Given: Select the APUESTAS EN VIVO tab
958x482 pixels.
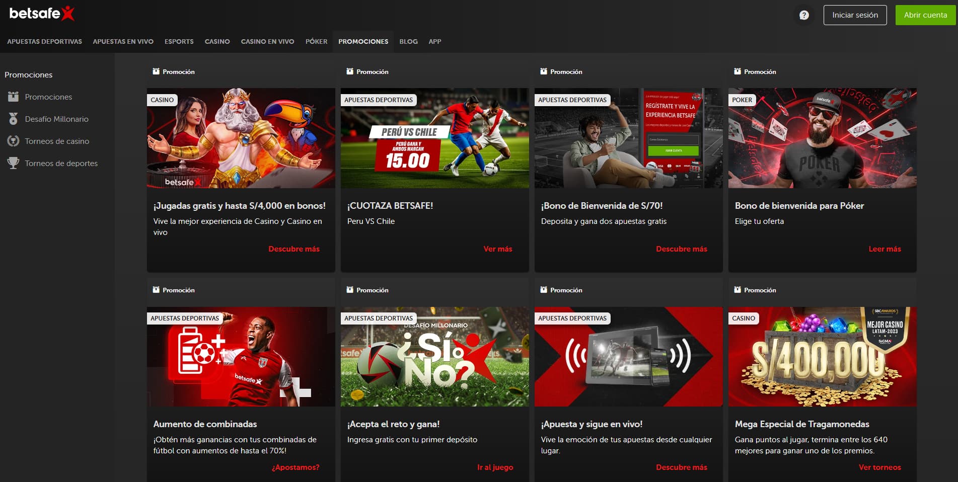Looking at the screenshot, I should [x=123, y=41].
